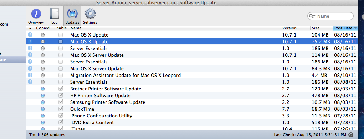Screen dimensions: 364x139
Task: Click the Total: 306 updates status text
Action: tap(47, 135)
